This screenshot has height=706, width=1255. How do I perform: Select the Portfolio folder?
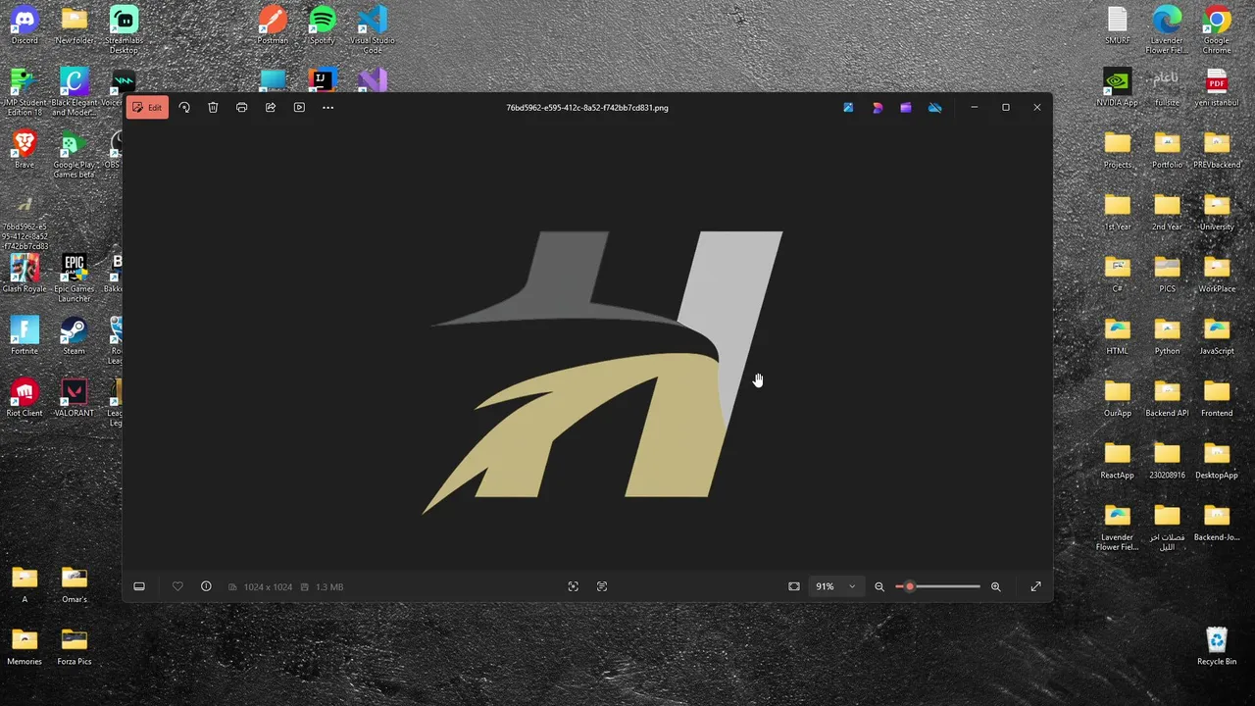[x=1167, y=150]
